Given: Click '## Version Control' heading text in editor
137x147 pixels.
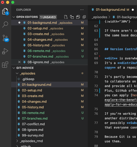Looking at the screenshot, I should (x=121, y=49).
